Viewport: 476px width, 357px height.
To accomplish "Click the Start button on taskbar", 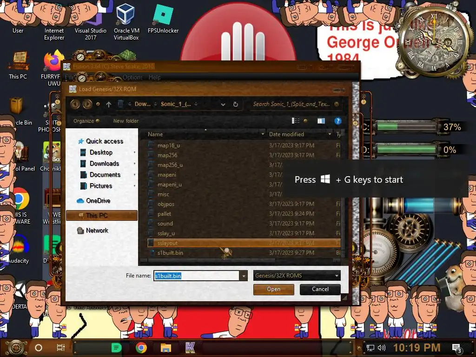I will coord(16,348).
